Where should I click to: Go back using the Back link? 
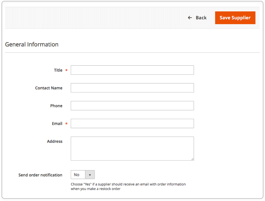tap(197, 18)
